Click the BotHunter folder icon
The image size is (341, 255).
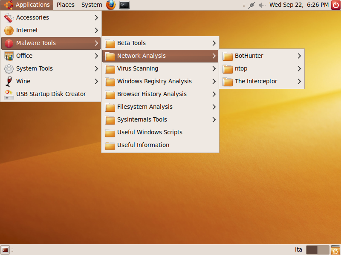[228, 56]
